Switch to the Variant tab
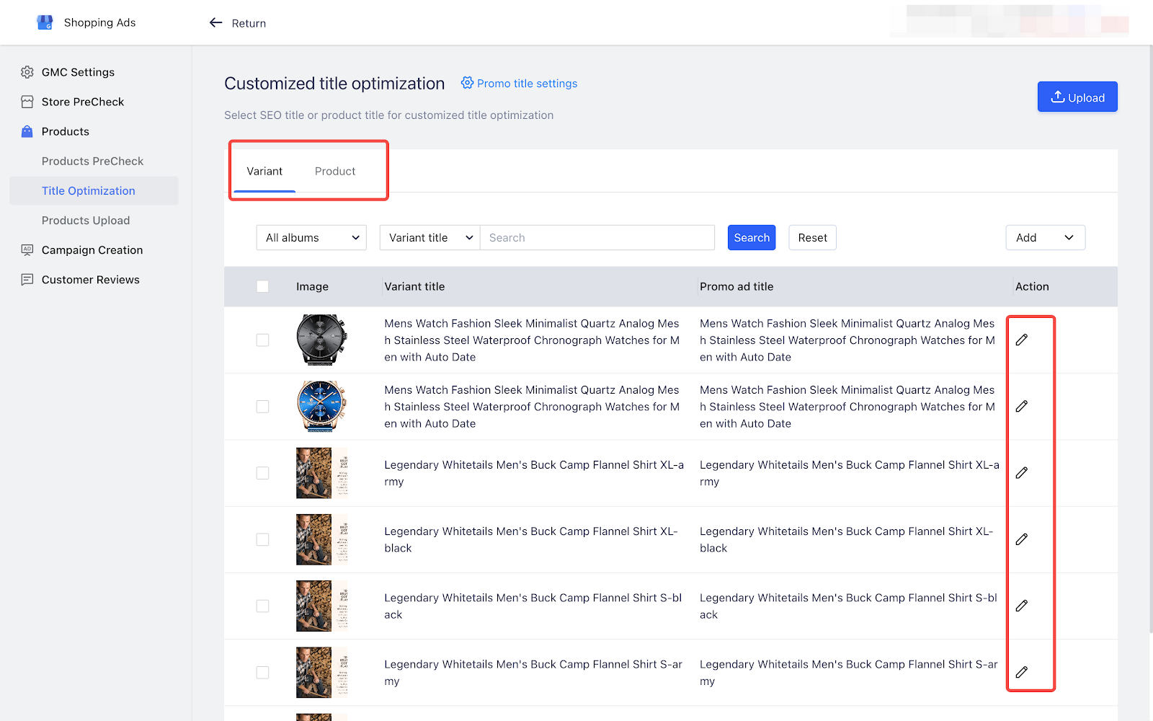This screenshot has width=1153, height=721. coord(264,171)
